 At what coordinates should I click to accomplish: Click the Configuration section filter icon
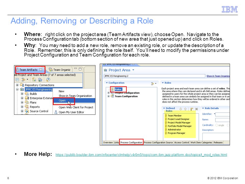(x=152, y=84)
